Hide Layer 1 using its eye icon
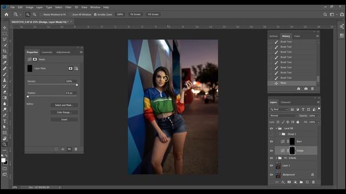The image size is (346, 194). pos(271,165)
